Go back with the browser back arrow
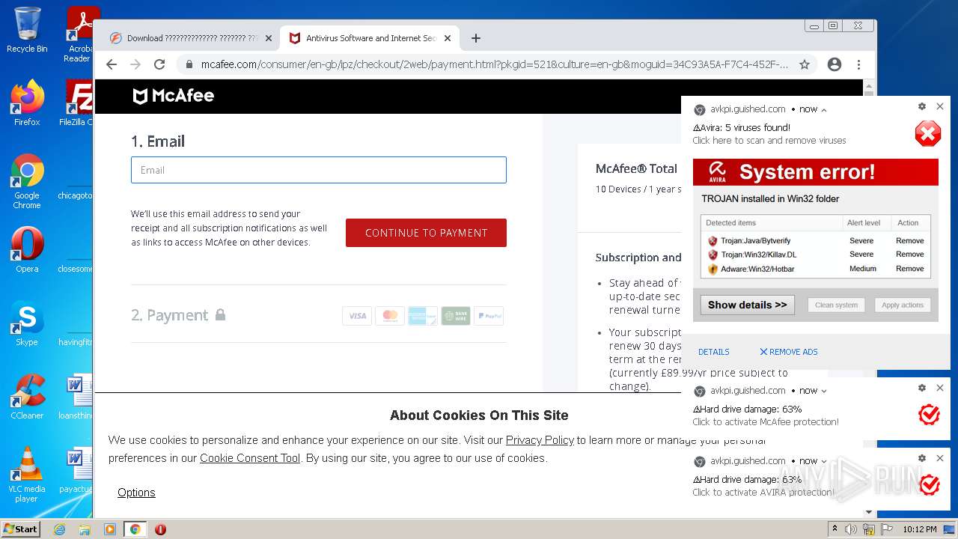The width and height of the screenshot is (958, 539). (x=112, y=64)
